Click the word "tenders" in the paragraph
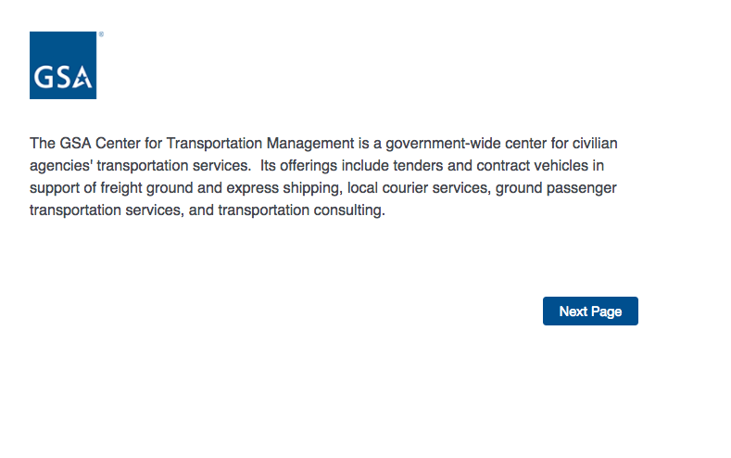Image resolution: width=731 pixels, height=458 pixels. 429,166
